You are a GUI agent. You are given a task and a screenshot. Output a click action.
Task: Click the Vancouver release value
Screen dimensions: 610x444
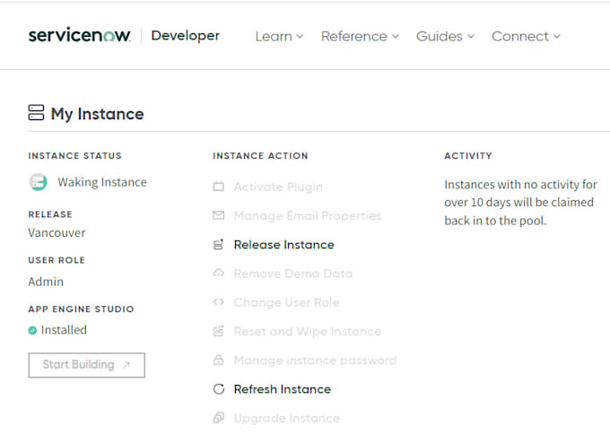(57, 232)
